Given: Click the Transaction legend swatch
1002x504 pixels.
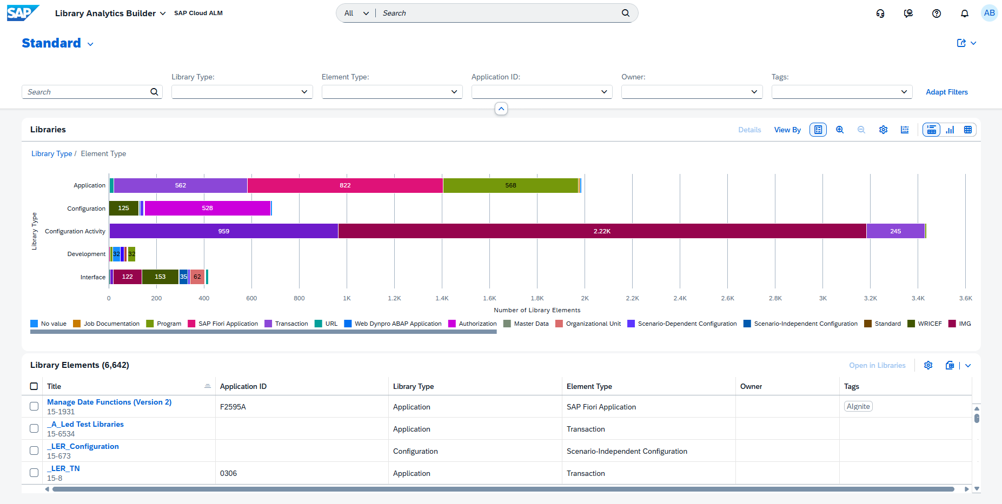Looking at the screenshot, I should click(x=268, y=324).
